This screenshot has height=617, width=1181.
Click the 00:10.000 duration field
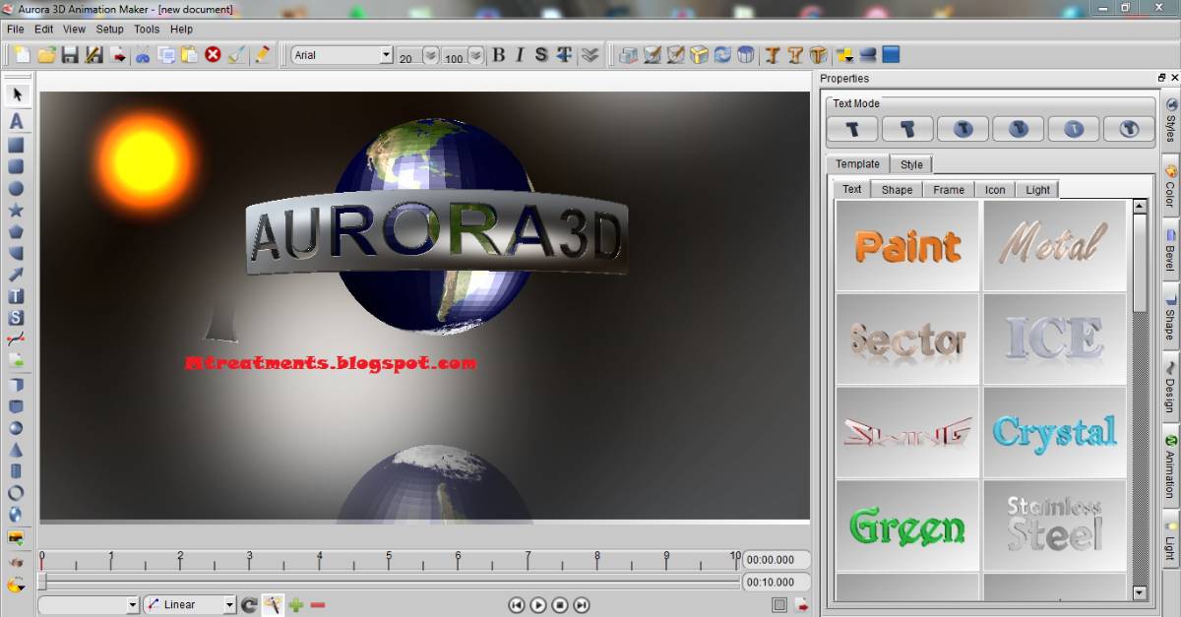[x=776, y=582]
